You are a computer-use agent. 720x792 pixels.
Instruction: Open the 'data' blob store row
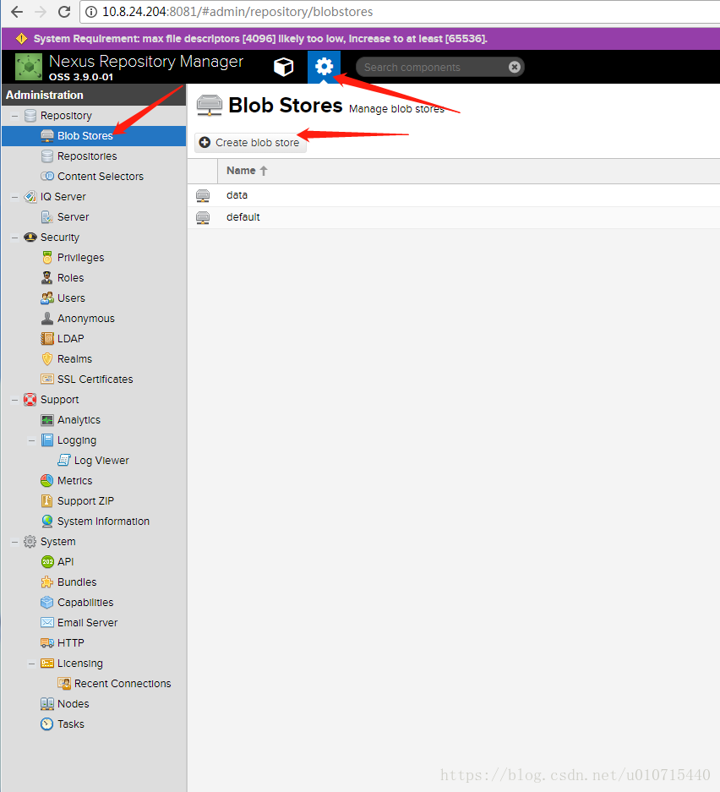tap(454, 195)
